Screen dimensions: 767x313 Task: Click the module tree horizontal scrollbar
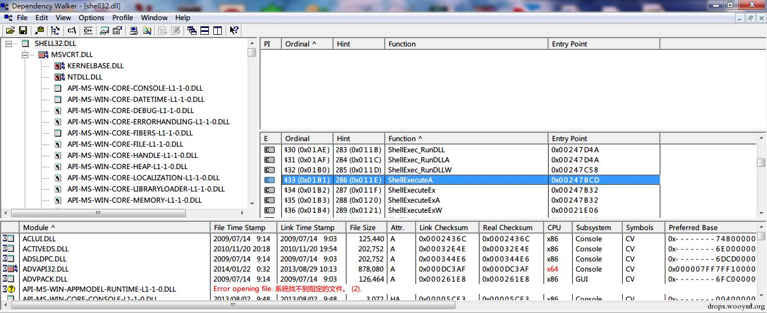coord(98,213)
